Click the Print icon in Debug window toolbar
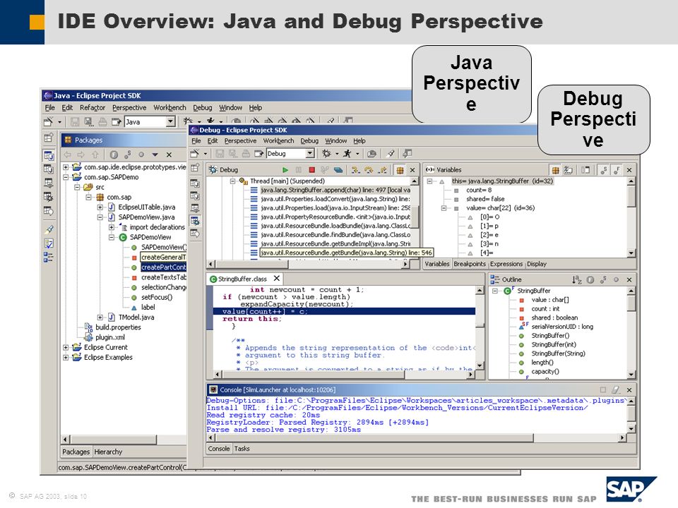Image resolution: width=678 pixels, height=508 pixels. 246,153
